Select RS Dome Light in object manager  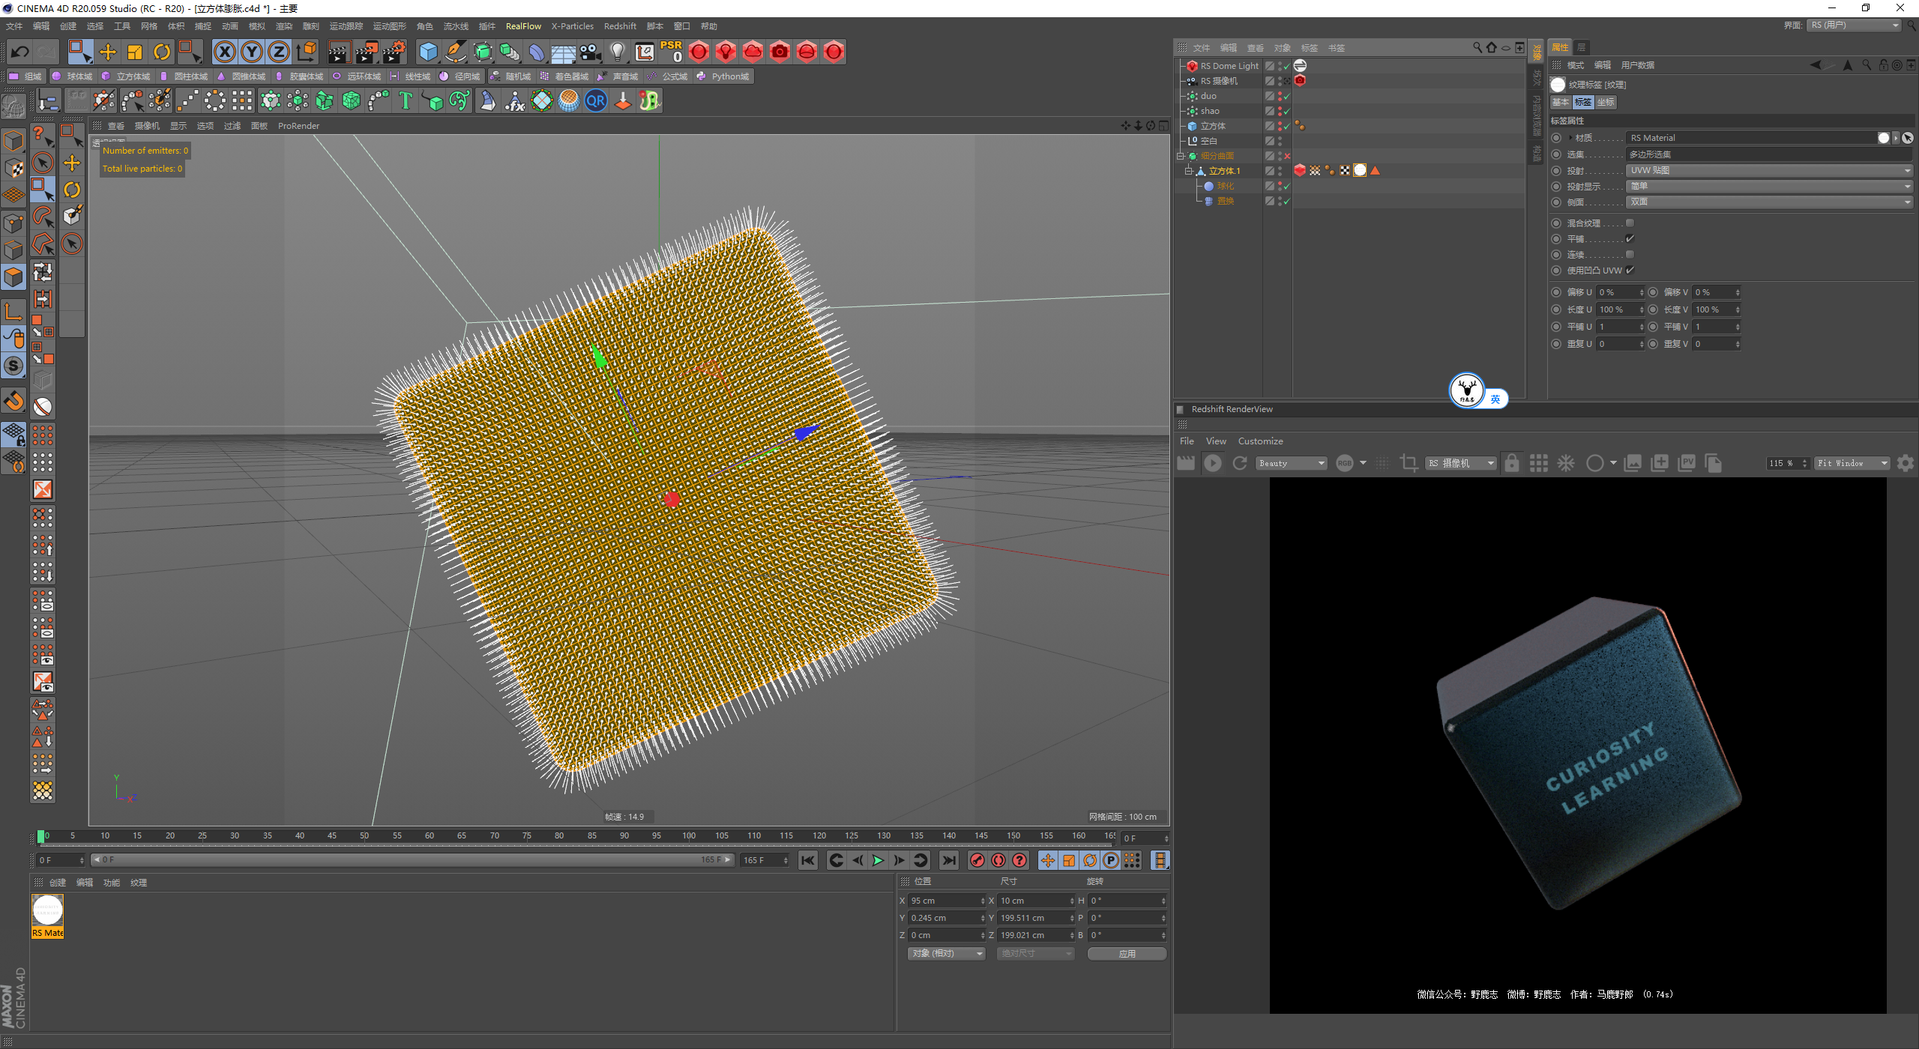click(x=1229, y=66)
